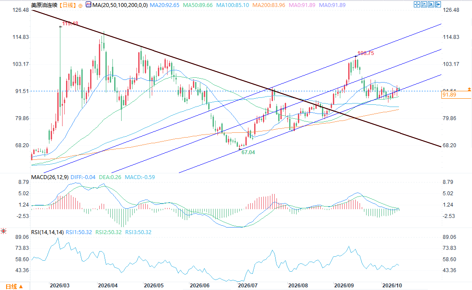The width and height of the screenshot is (472, 290).
Task: Open MA(20,50,100,200,0,0) parameter settings
Action: point(120,5)
